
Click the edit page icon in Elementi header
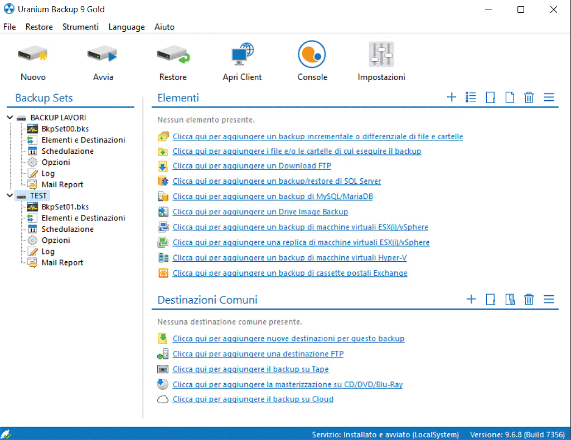491,97
